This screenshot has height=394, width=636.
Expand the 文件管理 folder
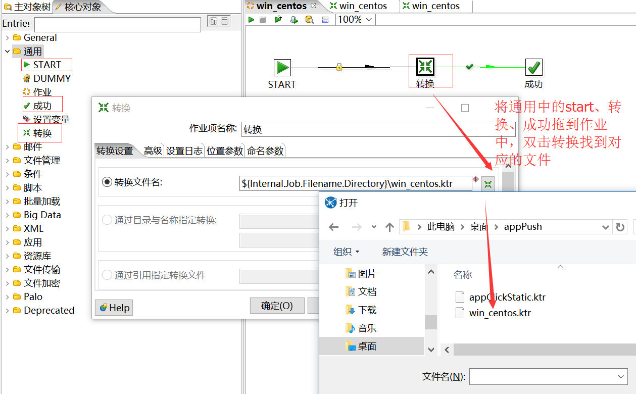pos(8,161)
